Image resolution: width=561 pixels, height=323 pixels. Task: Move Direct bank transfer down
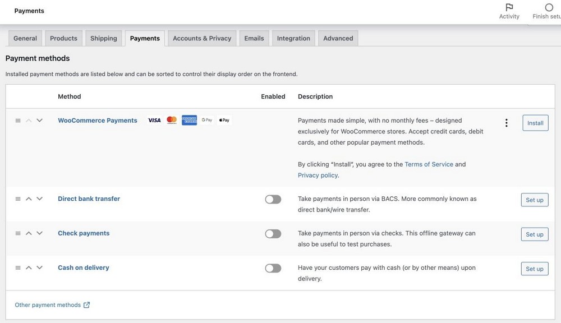39,199
